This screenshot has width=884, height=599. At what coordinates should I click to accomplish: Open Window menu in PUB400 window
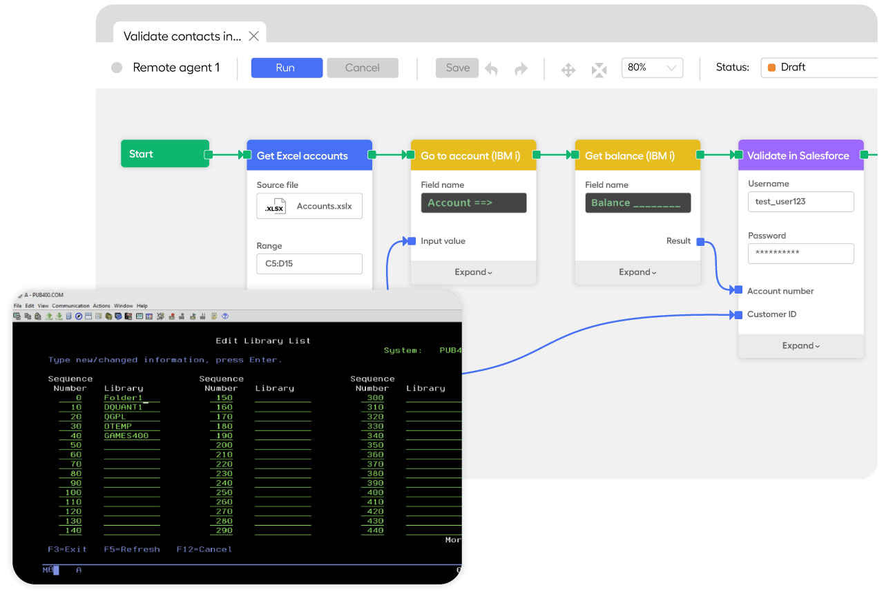coord(124,306)
